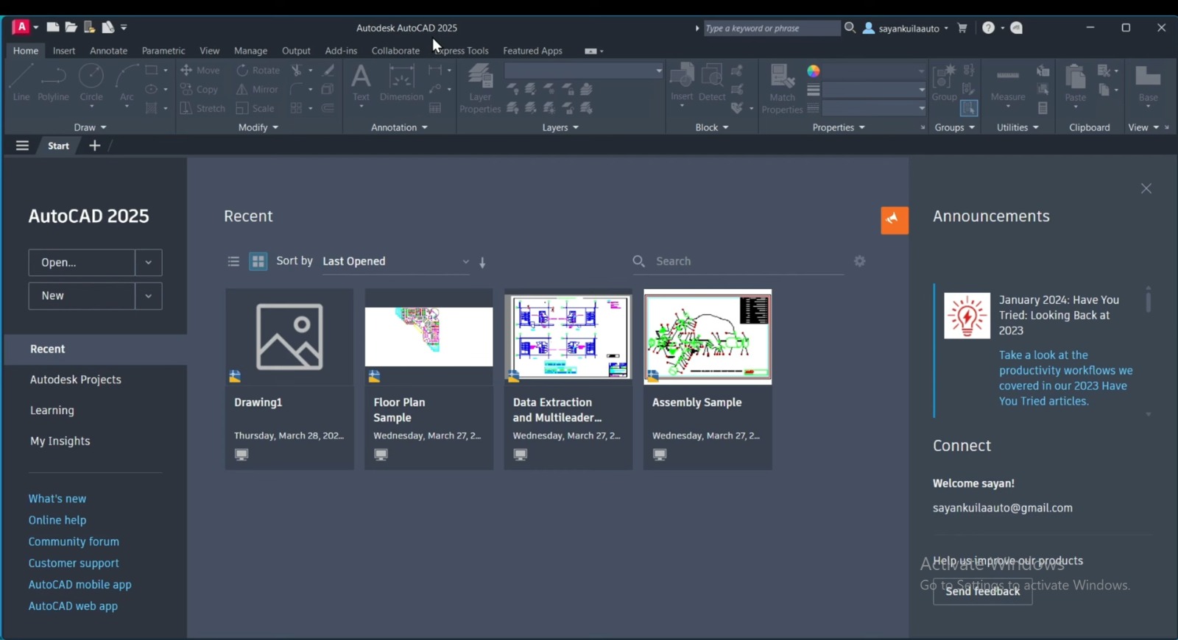Switch recent files to list view
Image resolution: width=1178 pixels, height=640 pixels.
tap(233, 261)
